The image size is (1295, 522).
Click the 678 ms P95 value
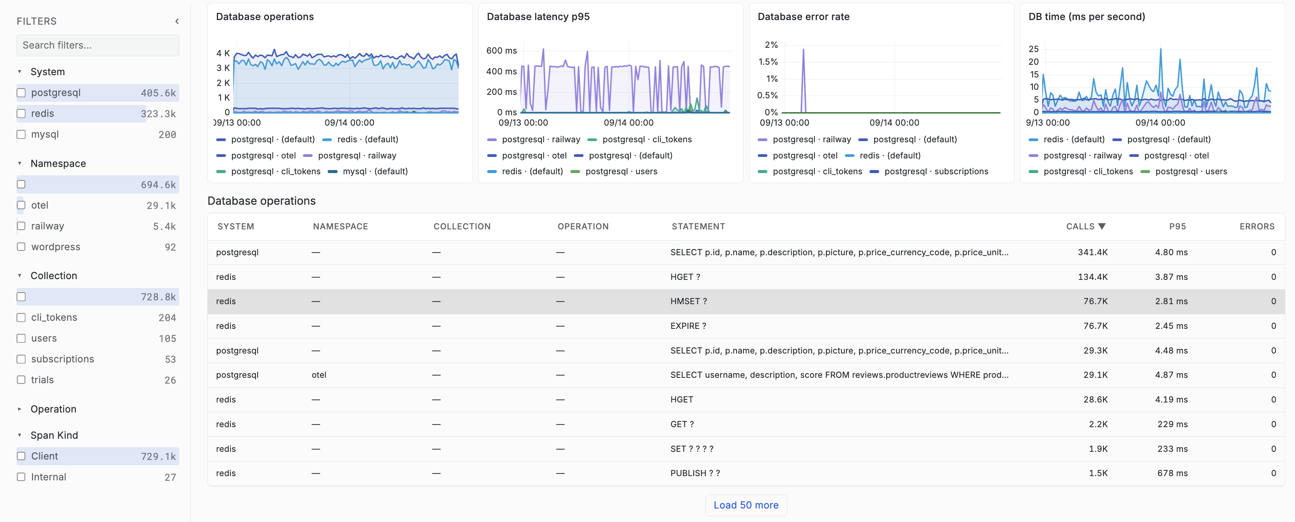(x=1172, y=473)
